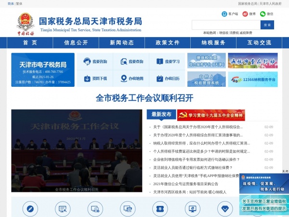The height and width of the screenshot is (217, 289).
Task: Open 自然人税收管理系统 banner
Action: [207, 79]
